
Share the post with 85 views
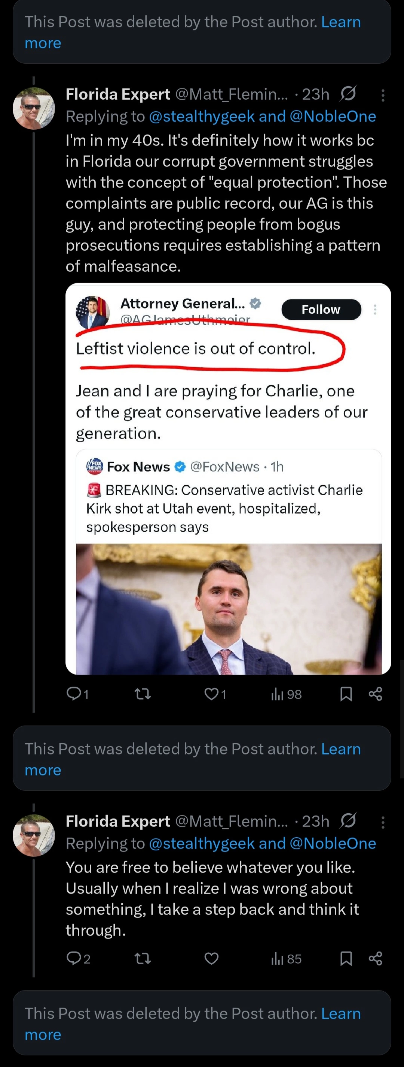point(375,958)
